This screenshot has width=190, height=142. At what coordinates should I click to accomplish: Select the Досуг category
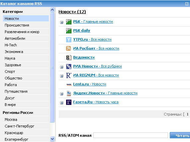tap(26, 98)
